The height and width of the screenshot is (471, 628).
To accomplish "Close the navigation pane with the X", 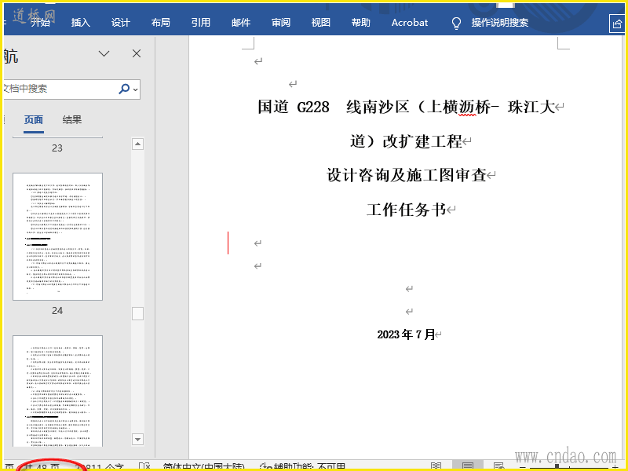I will click(137, 53).
